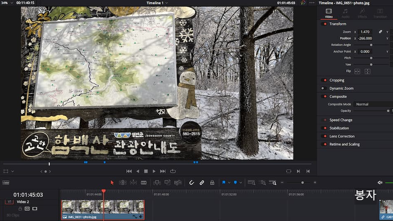
Task: Activate the Trim Edit Mode tool
Action: 123,183
